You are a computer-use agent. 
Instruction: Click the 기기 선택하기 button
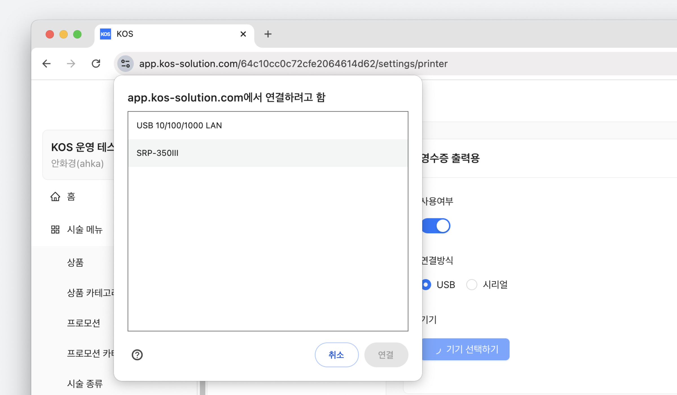tap(466, 349)
